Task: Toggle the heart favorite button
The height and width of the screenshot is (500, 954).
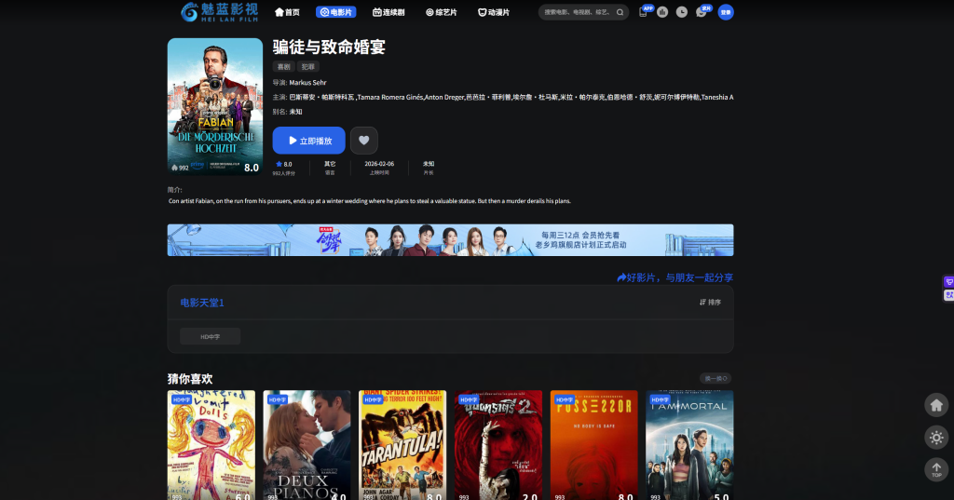Action: [x=364, y=141]
